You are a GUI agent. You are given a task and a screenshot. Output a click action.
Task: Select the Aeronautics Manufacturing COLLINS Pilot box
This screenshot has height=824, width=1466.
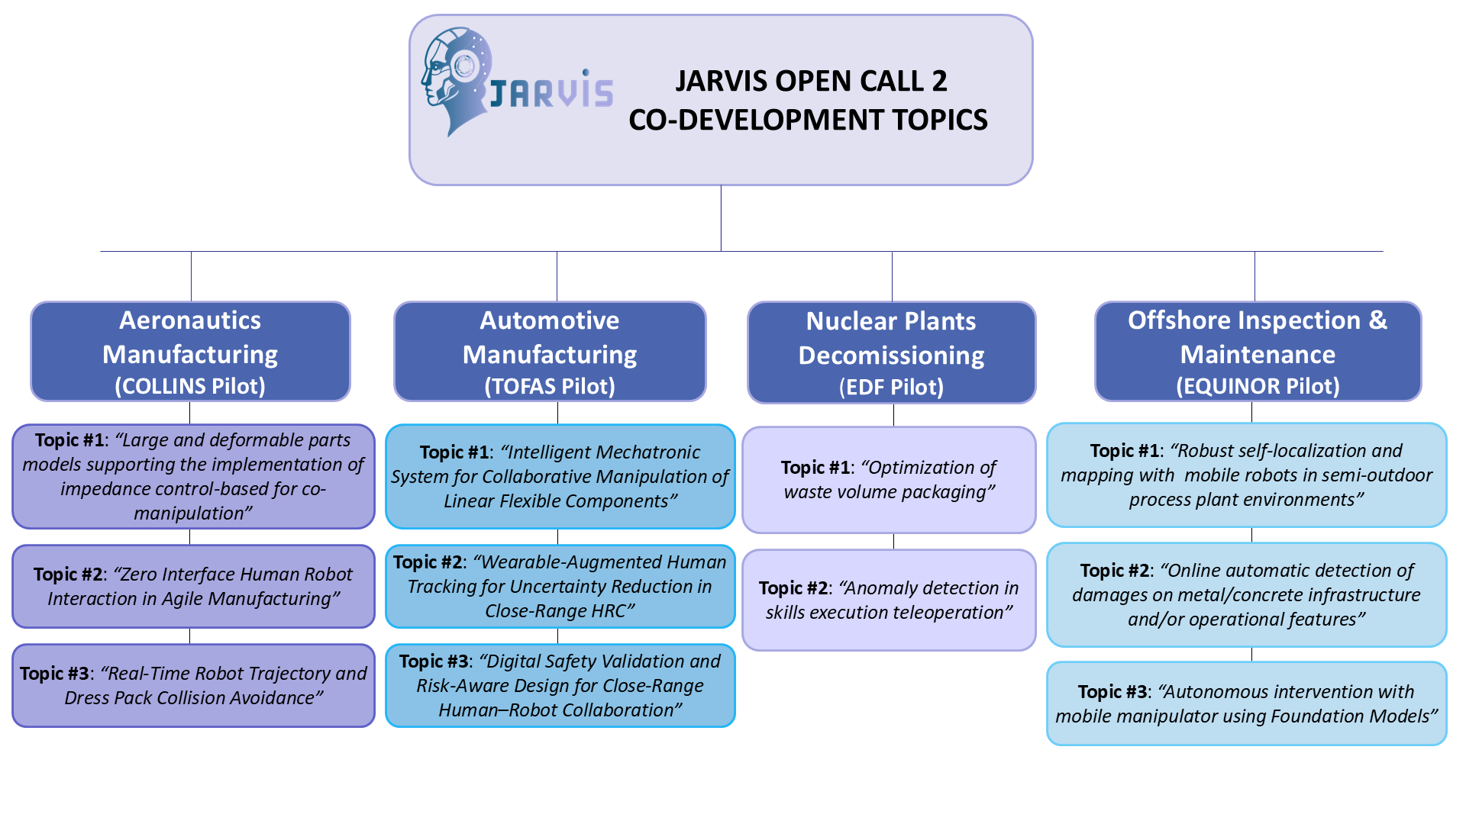pyautogui.click(x=190, y=352)
